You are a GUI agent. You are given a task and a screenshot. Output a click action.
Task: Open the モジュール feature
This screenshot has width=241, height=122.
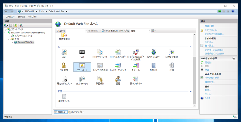[136, 67]
